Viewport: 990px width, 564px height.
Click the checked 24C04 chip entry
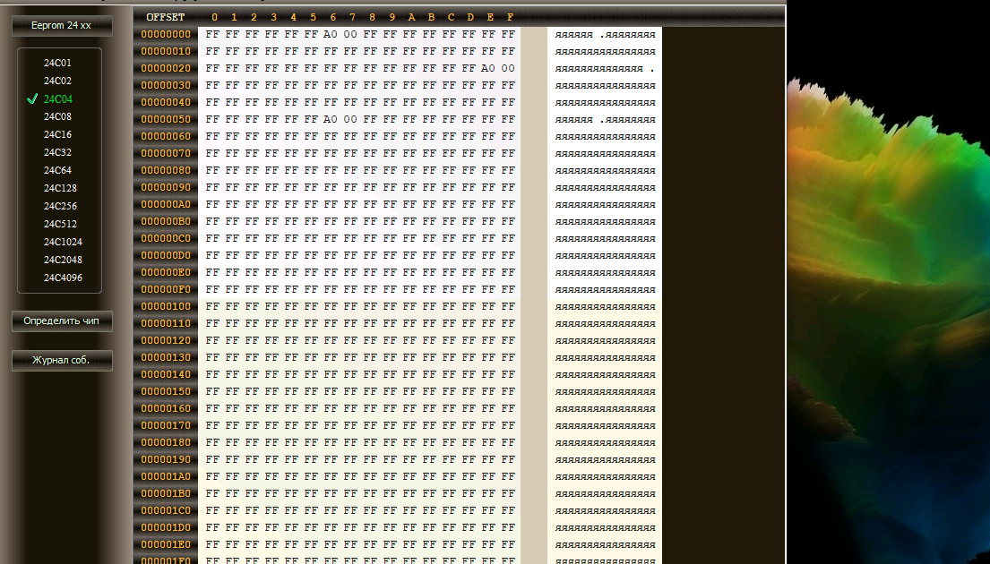(57, 99)
